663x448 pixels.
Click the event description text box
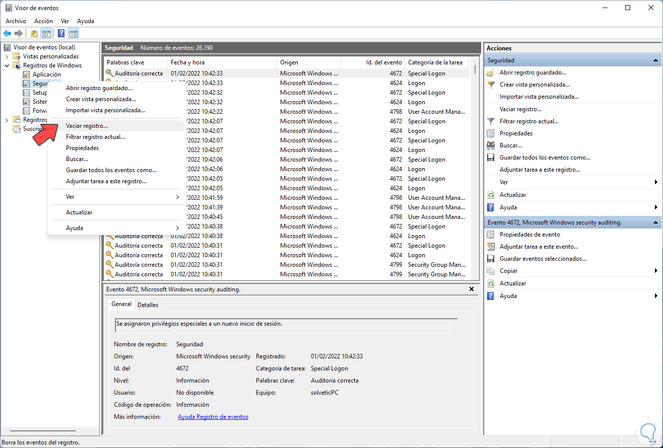pyautogui.click(x=286, y=325)
